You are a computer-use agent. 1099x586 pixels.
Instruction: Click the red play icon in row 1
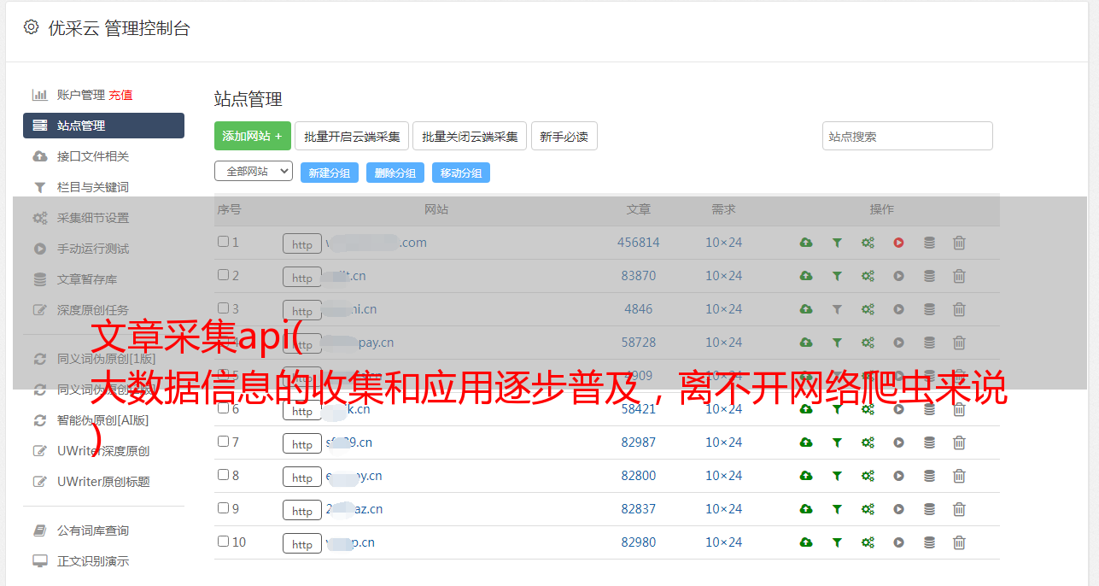point(898,243)
